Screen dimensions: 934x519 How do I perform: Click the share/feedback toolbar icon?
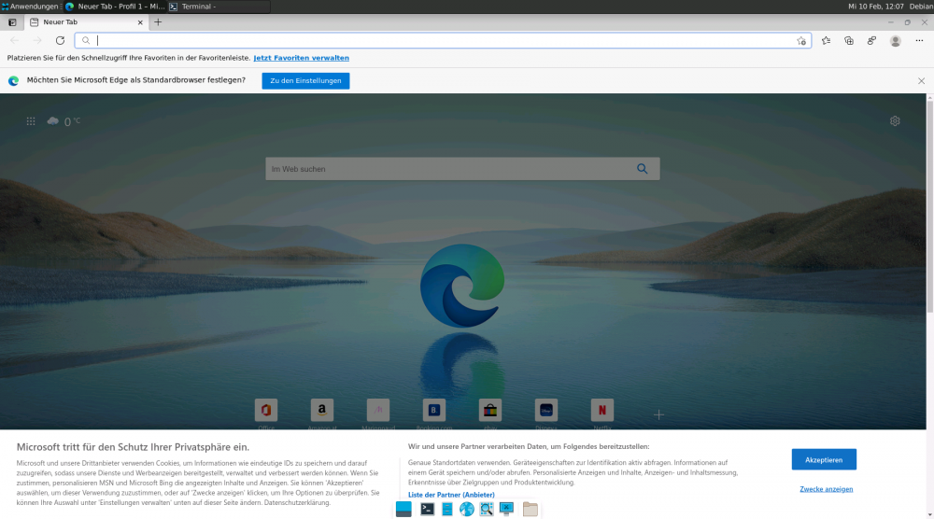coord(871,40)
